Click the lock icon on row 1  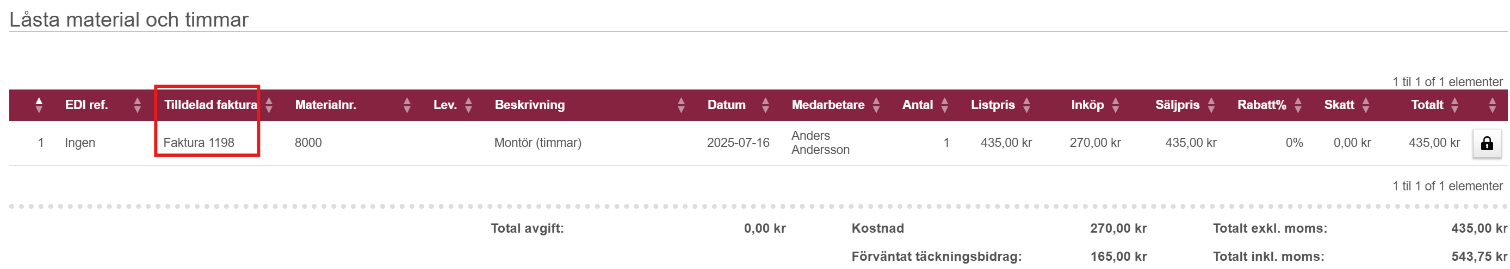pos(1487,143)
